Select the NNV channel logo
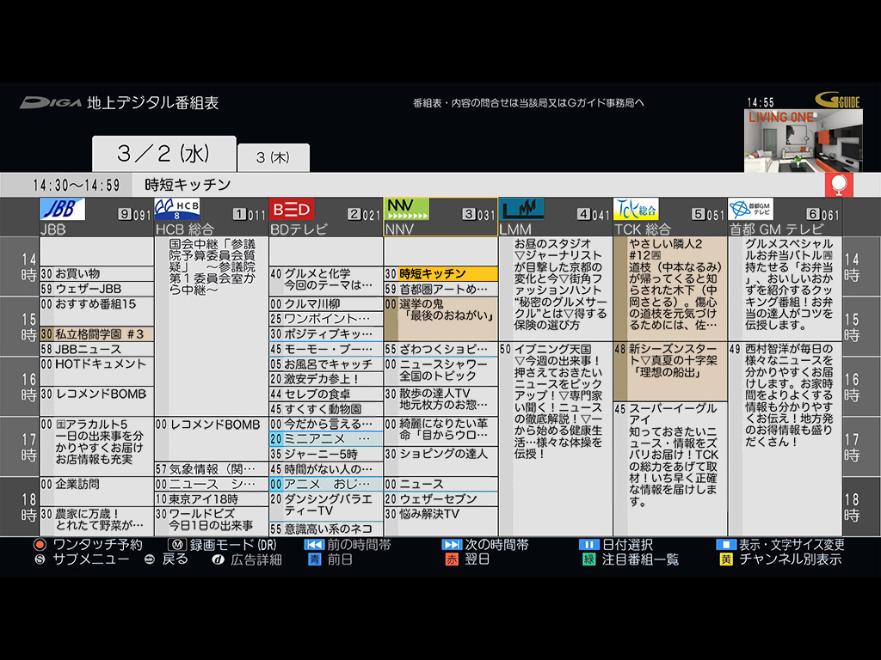Viewport: 881px width, 660px height. point(407,210)
